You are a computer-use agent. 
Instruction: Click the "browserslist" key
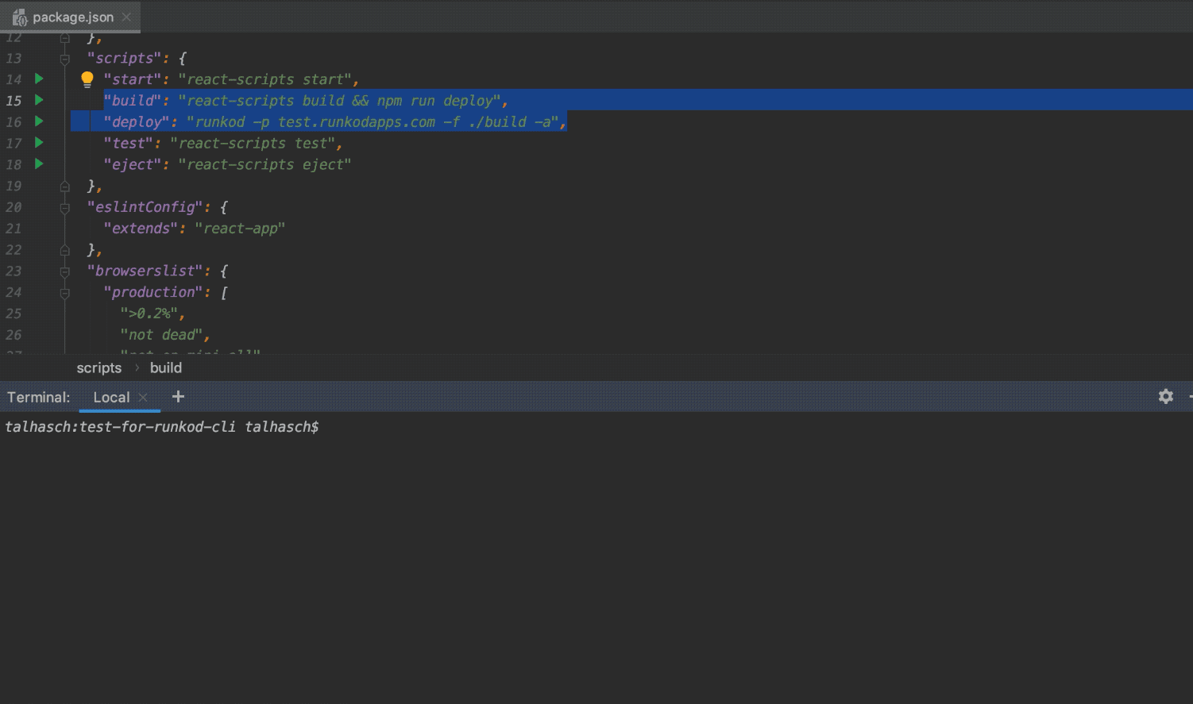145,271
